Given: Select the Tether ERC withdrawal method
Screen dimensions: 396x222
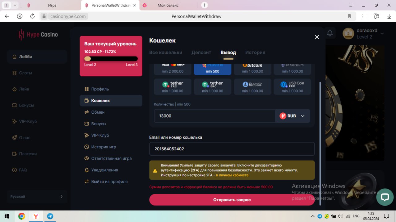Looking at the screenshot, I should click(213, 86).
